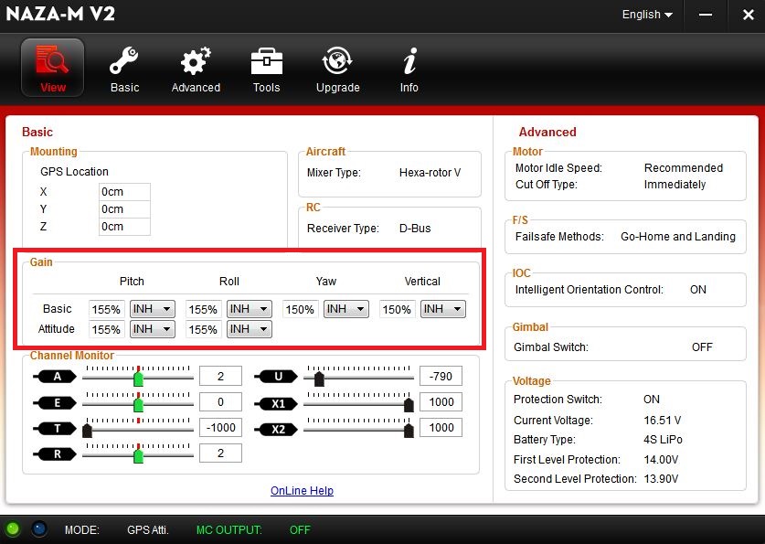Select the A channel badge

[x=55, y=376]
